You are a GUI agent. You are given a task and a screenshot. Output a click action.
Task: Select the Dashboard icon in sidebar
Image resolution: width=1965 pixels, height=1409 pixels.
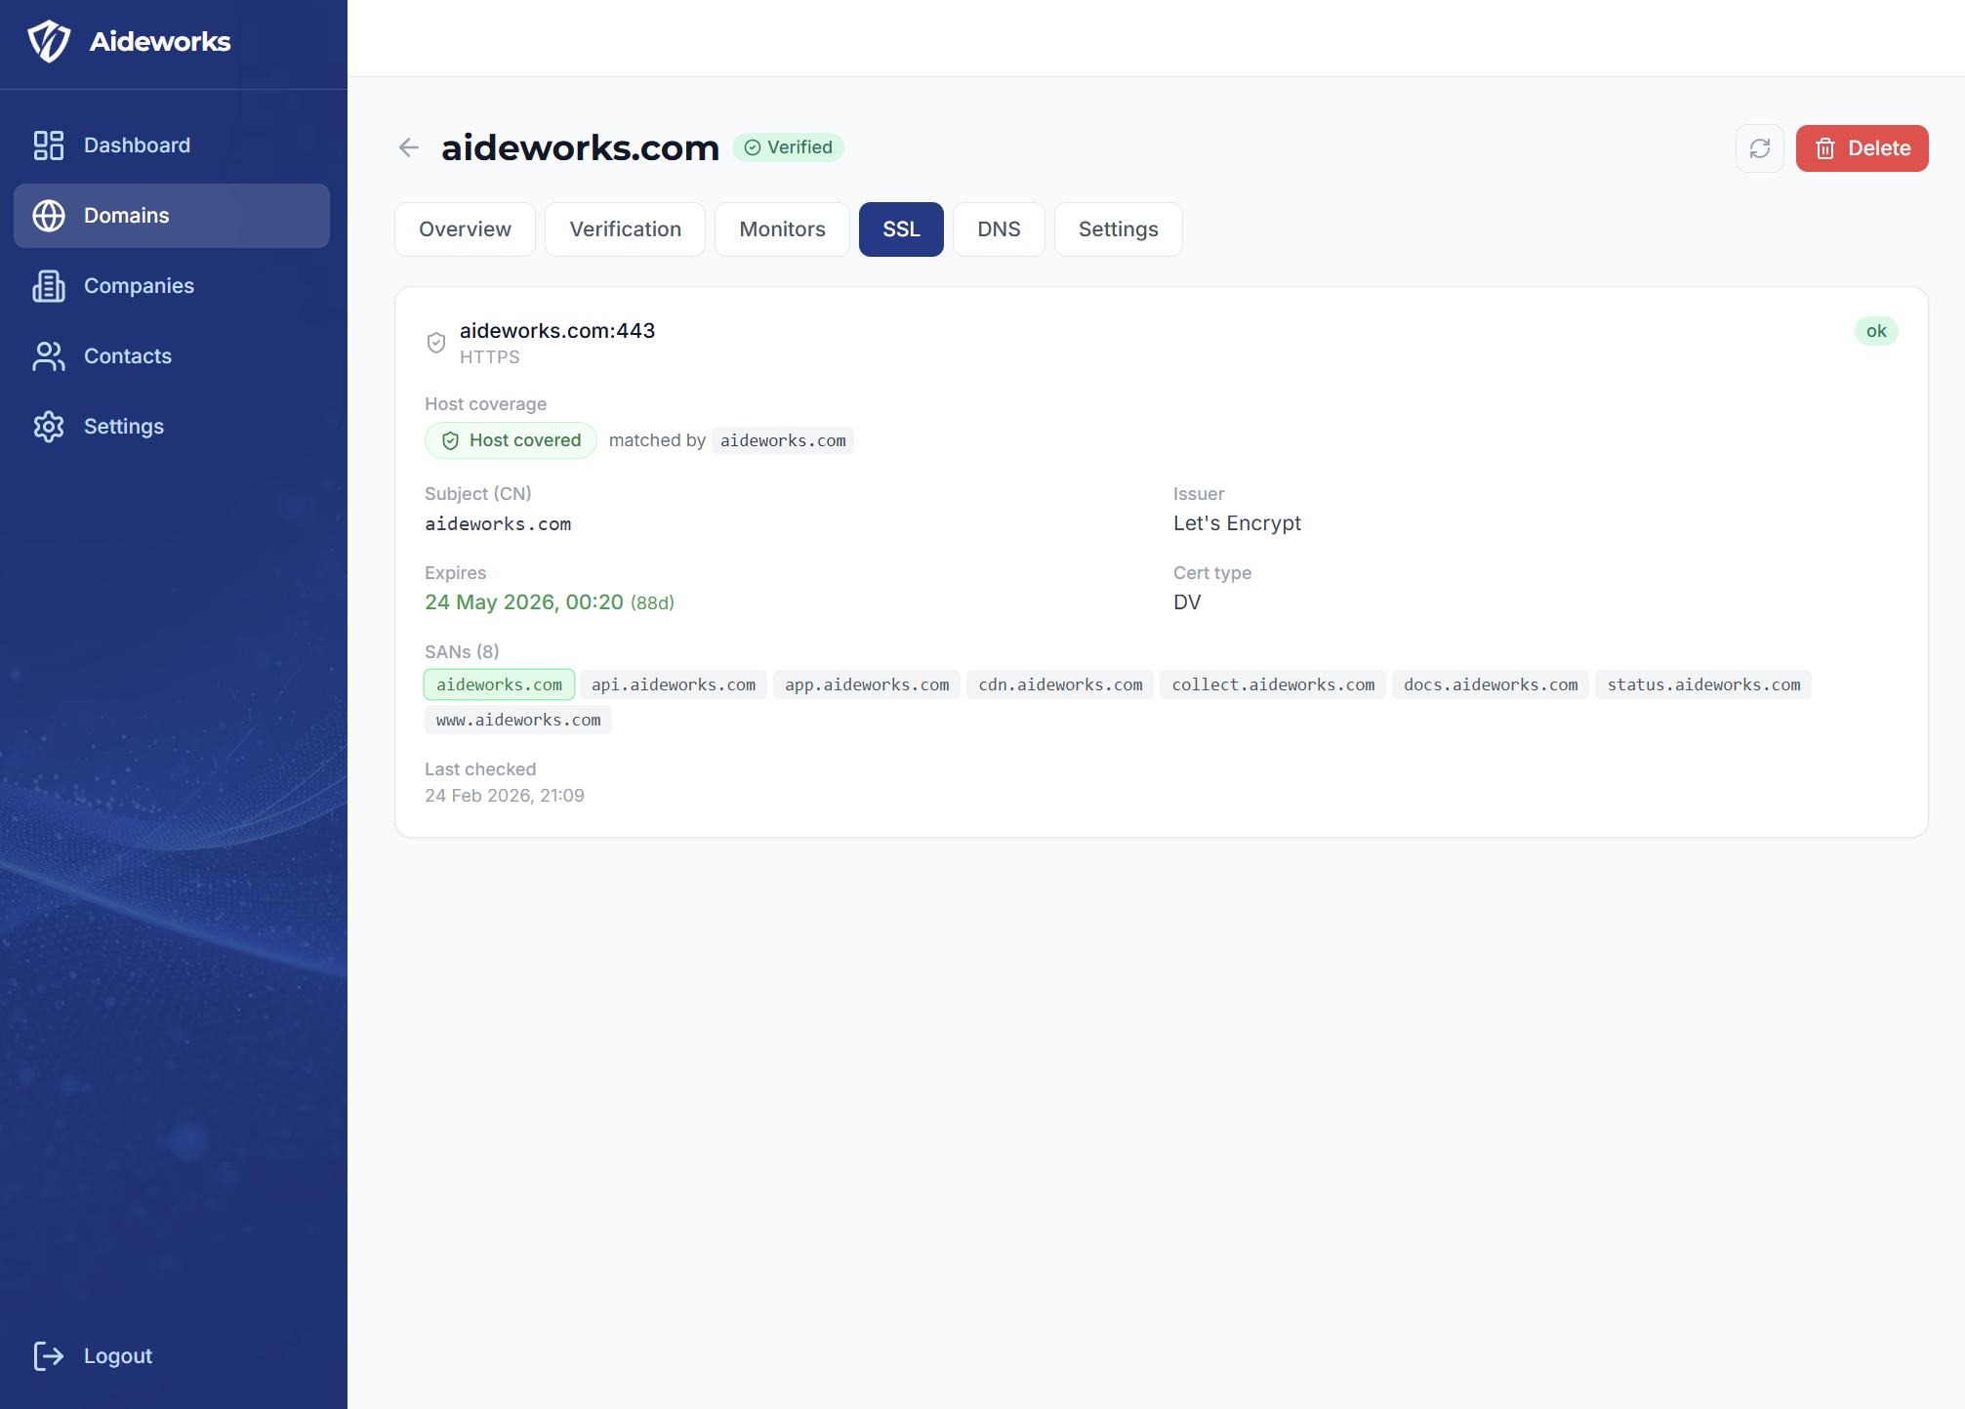click(48, 145)
